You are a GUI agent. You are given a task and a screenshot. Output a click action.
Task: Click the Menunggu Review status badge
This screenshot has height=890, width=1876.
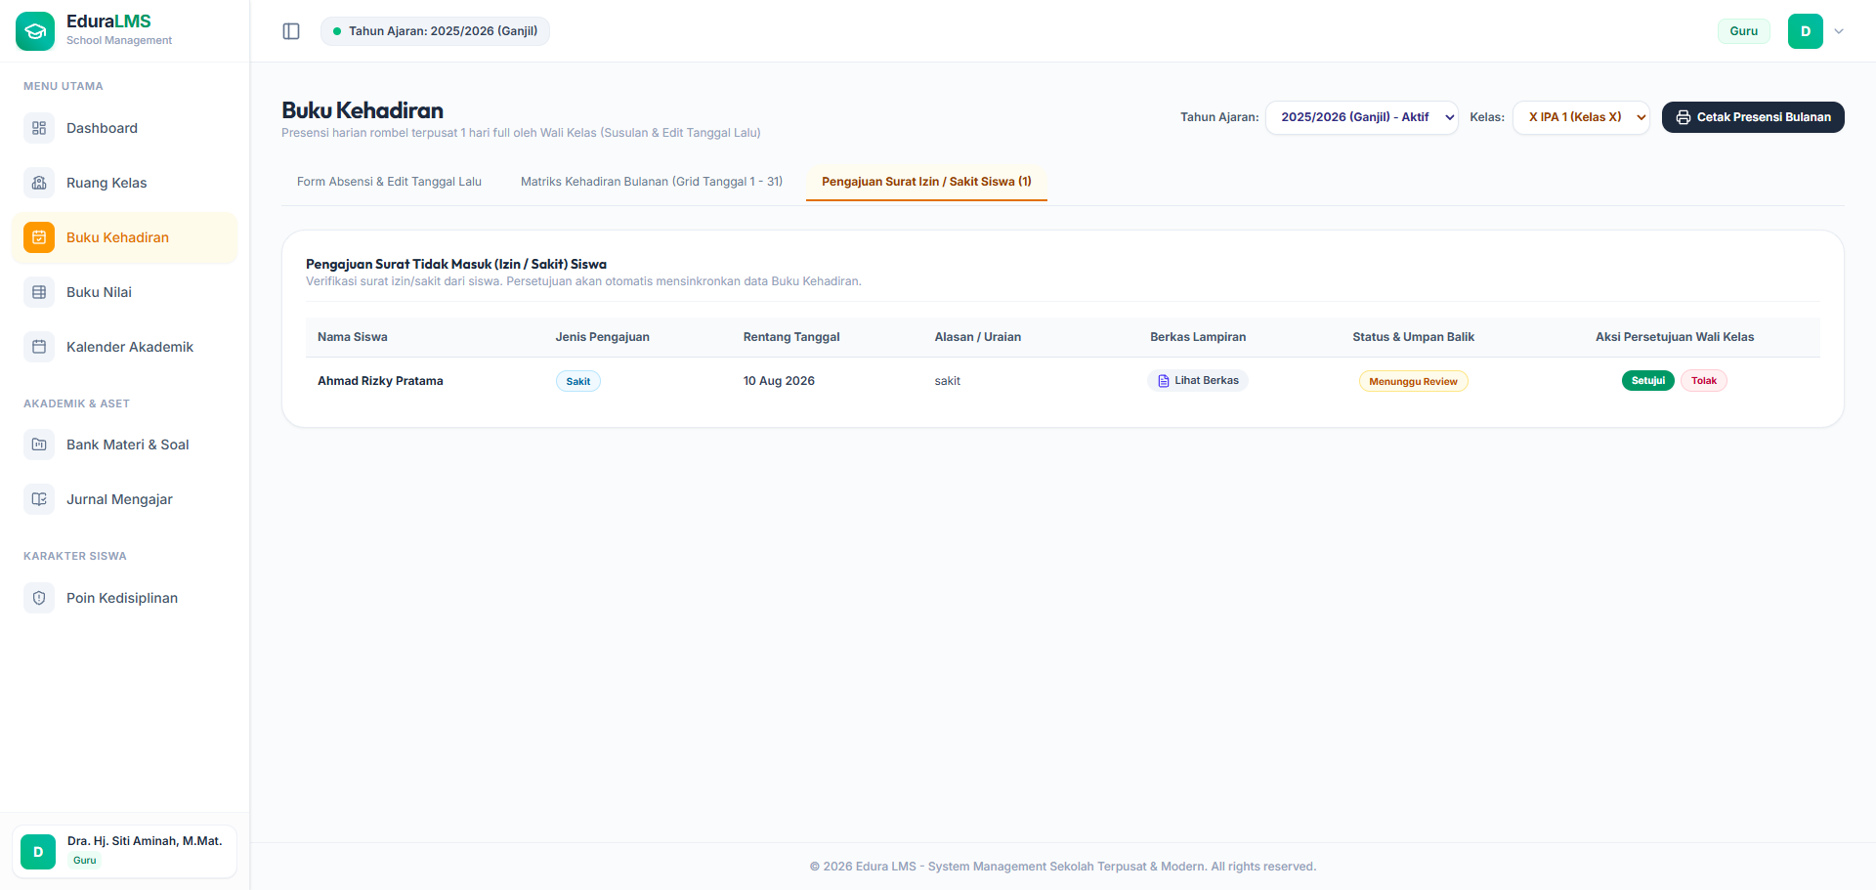1413,382
